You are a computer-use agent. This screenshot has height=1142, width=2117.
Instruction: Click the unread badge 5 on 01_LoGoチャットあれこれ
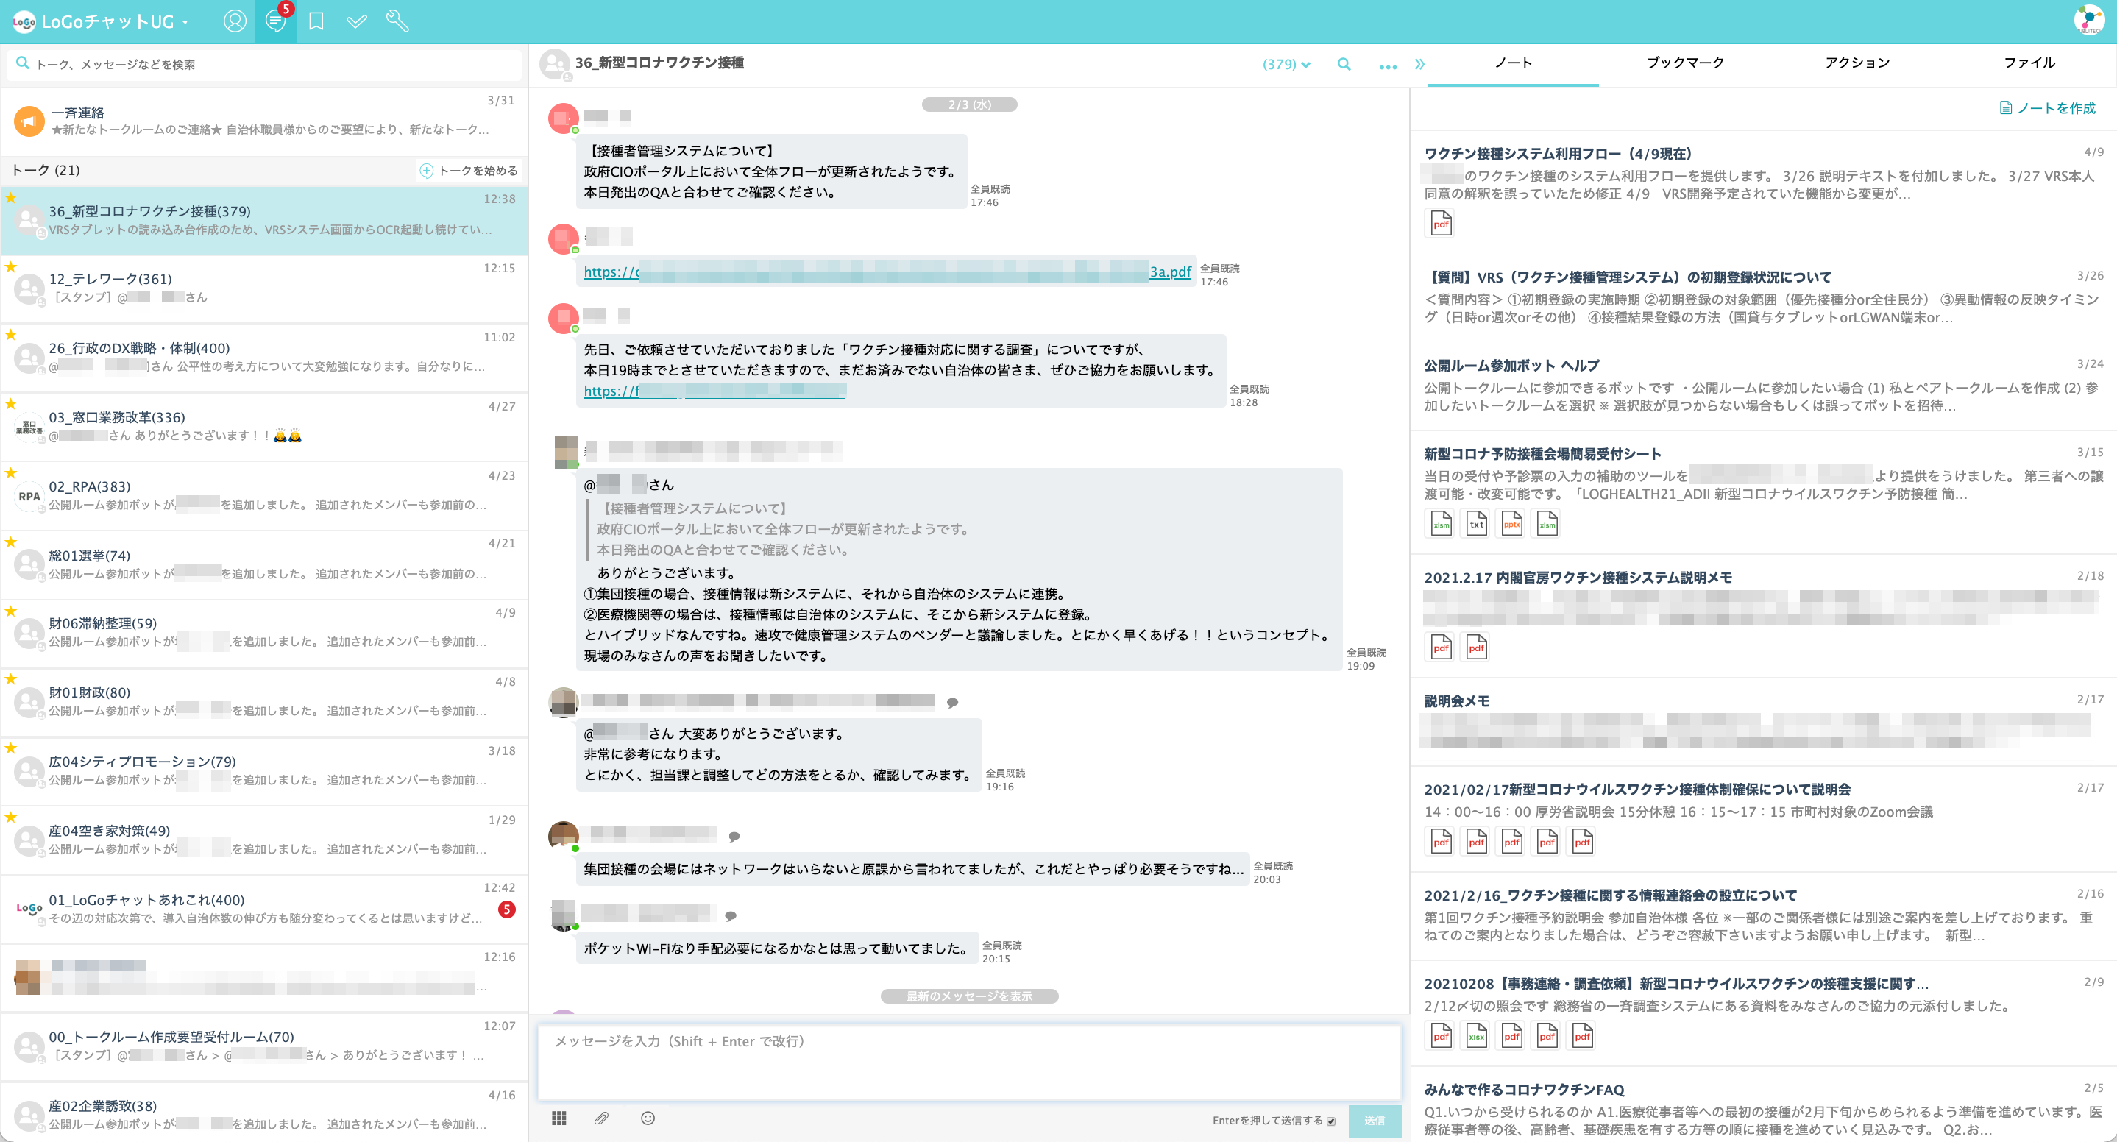tap(506, 909)
